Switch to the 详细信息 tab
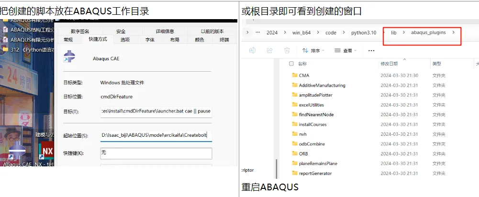Viewport: 479px width, 197px height. coord(165,31)
